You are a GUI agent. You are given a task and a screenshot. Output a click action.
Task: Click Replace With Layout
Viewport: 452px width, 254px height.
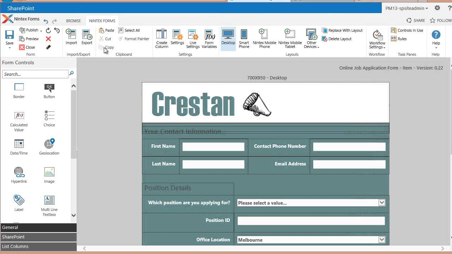pos(343,30)
